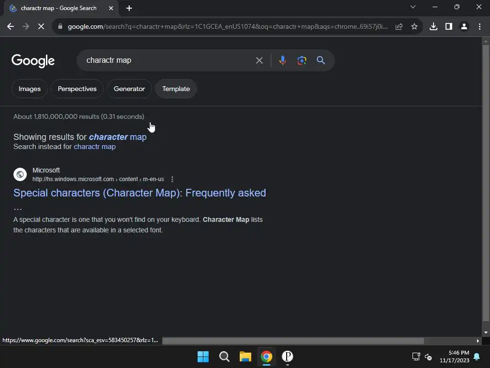Click the muted volume tray icon
The height and width of the screenshot is (368, 490).
coord(428,356)
